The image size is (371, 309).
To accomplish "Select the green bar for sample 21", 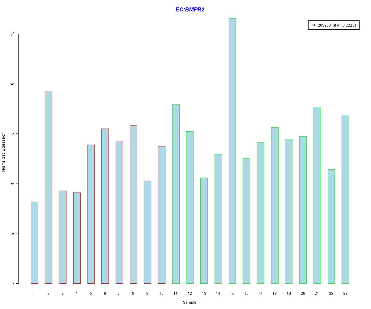I will pyautogui.click(x=317, y=196).
